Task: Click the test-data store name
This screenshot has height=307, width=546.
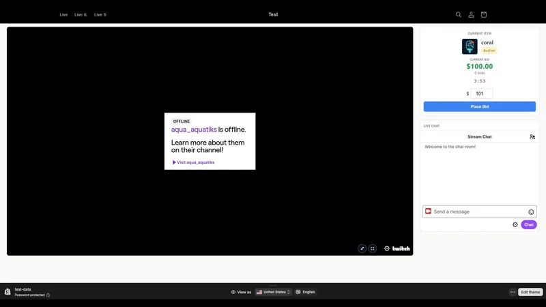Action: click(x=23, y=289)
